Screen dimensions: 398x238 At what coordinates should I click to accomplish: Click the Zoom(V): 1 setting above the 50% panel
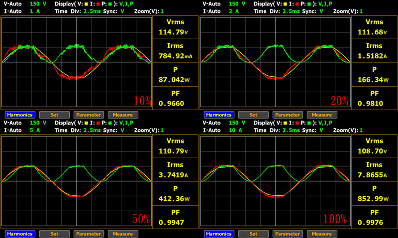pos(149,130)
